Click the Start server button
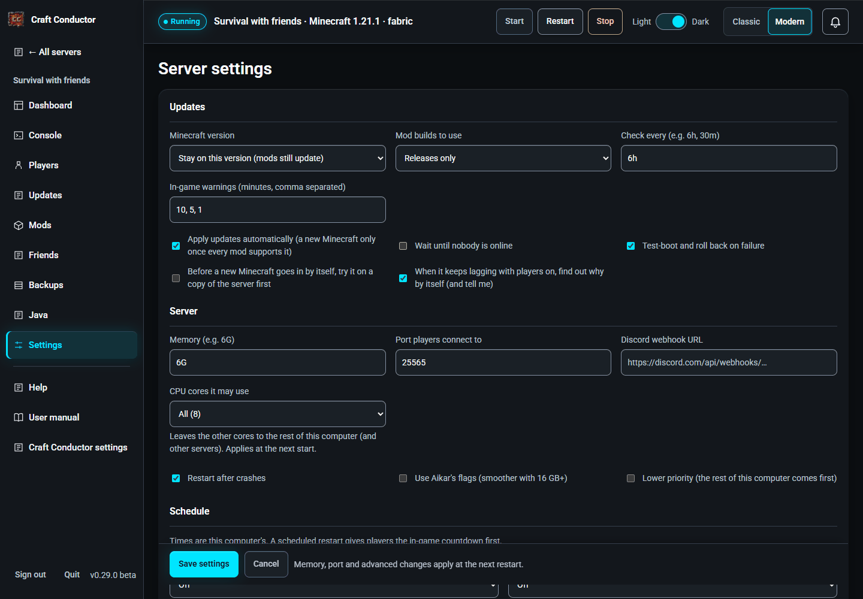863x599 pixels. pos(514,22)
